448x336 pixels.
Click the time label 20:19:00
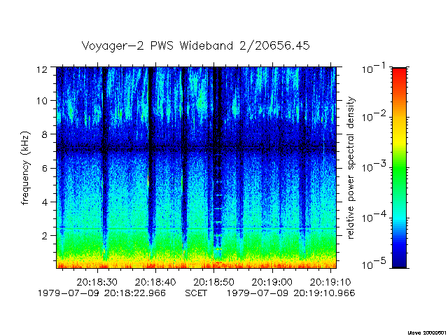(x=272, y=282)
